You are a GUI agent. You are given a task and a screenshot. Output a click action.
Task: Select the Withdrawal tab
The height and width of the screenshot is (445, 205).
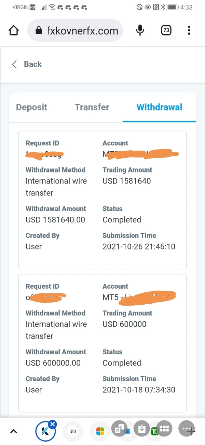click(x=159, y=107)
